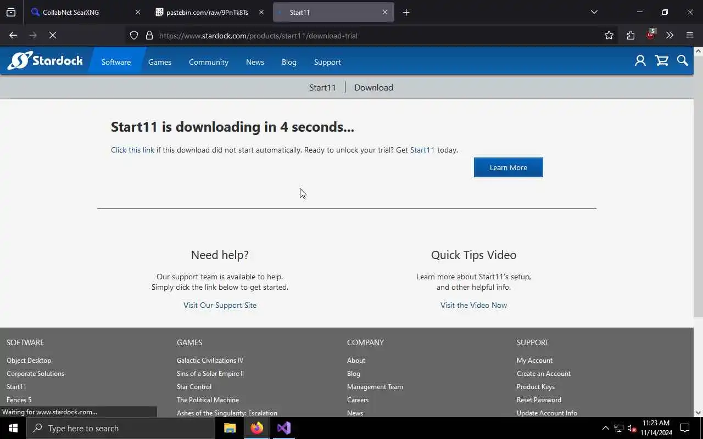Open About footer link
Screen dimensions: 703x439
(x=356, y=361)
